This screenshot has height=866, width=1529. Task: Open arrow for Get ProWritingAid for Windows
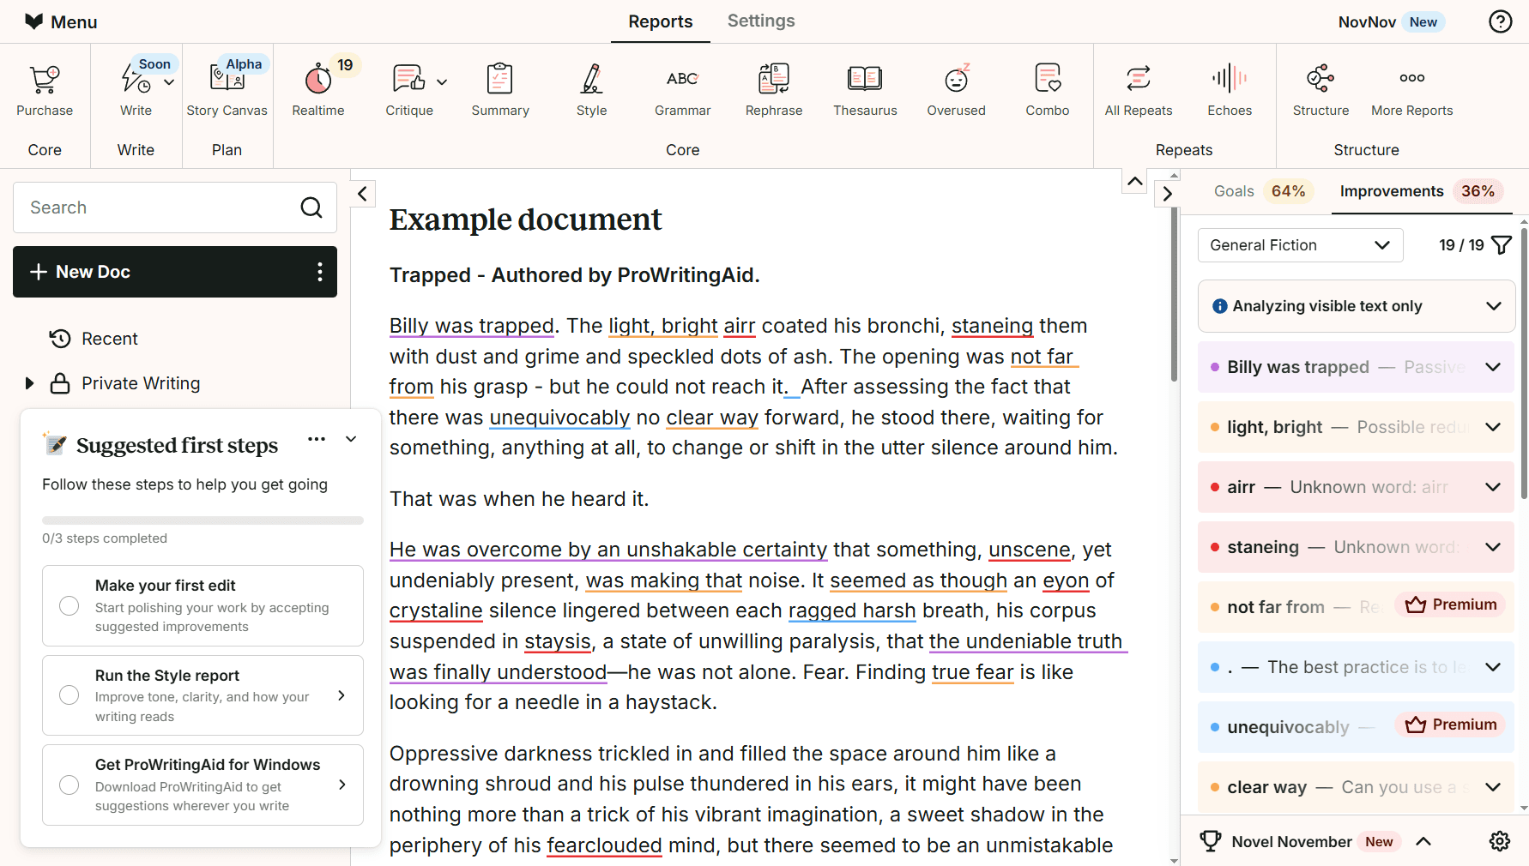point(341,785)
